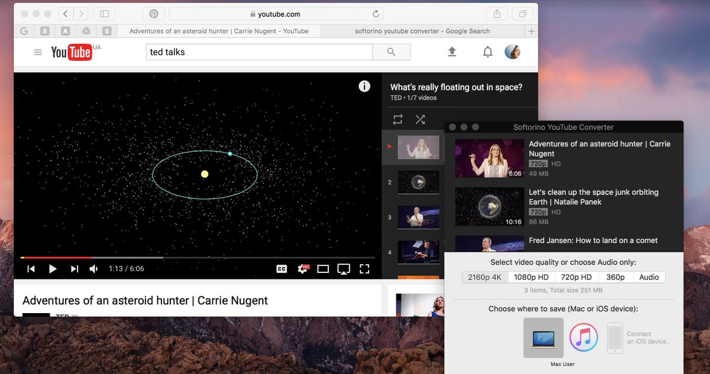Show video info card icon
This screenshot has width=710, height=374.
click(x=364, y=86)
